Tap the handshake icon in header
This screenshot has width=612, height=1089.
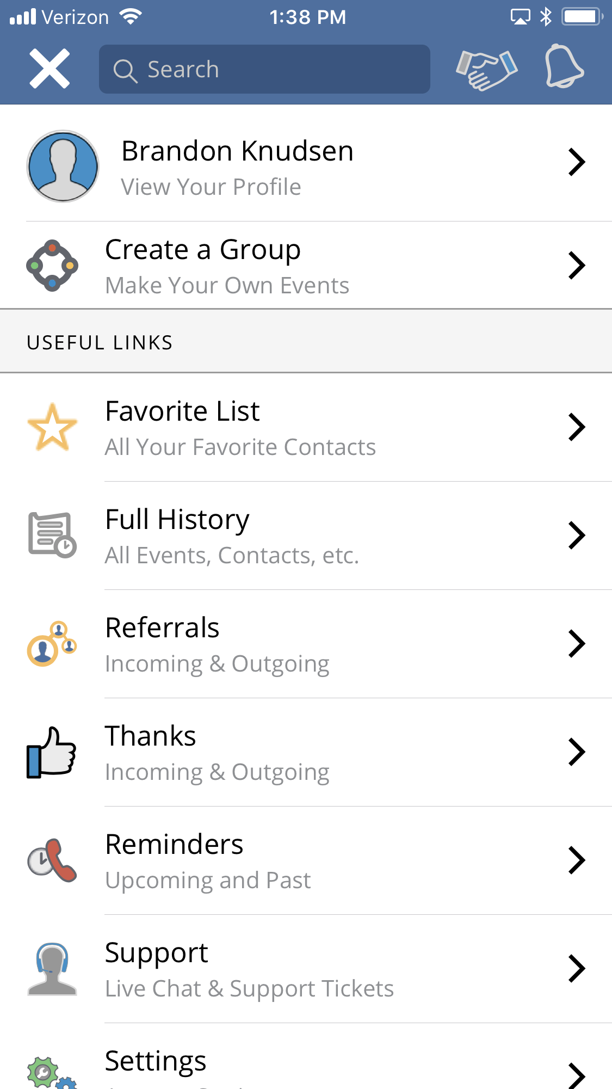point(486,69)
